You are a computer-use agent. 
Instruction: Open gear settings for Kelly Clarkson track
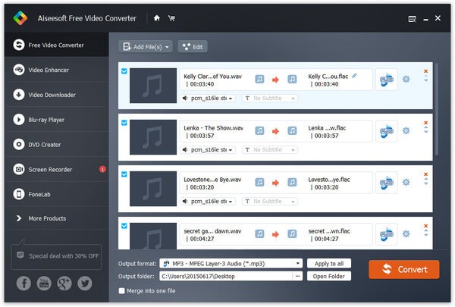point(406,79)
